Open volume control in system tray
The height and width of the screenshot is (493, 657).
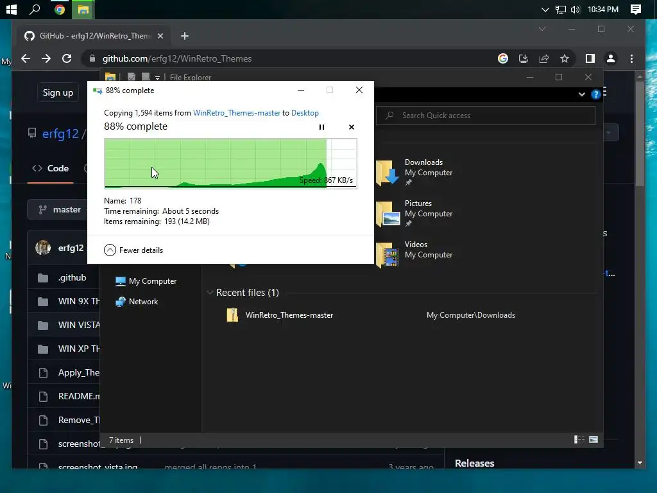(x=576, y=10)
